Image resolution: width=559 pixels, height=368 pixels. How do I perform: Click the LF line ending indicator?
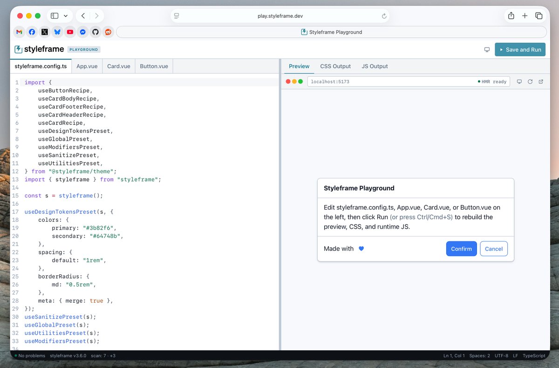(x=515, y=355)
